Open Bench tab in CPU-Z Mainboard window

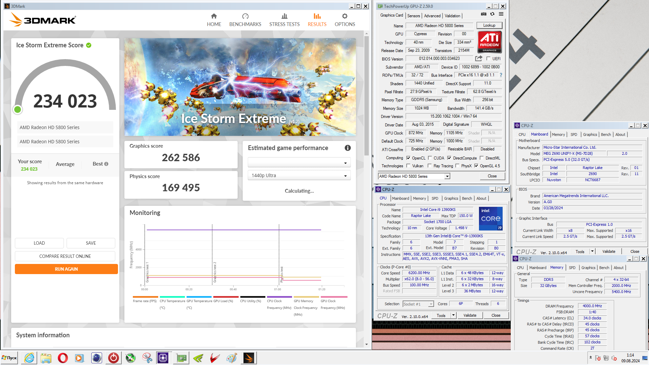pos(606,135)
